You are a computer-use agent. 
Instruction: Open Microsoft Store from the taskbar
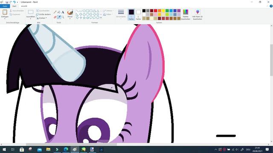tap(22, 149)
